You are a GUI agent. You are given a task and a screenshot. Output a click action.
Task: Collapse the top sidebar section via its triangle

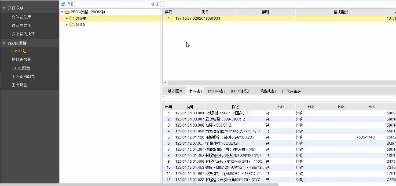(4, 8)
